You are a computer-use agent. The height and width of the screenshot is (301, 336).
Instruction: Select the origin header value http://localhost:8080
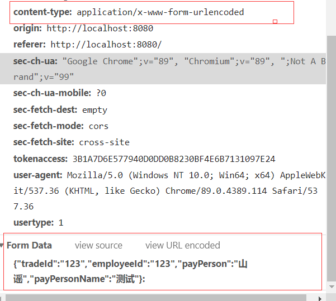[100, 28]
